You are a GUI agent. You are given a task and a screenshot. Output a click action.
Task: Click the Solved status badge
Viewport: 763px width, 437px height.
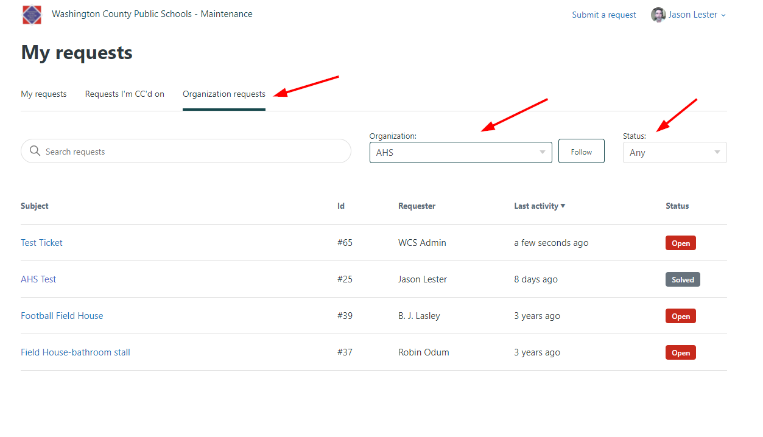click(x=683, y=279)
